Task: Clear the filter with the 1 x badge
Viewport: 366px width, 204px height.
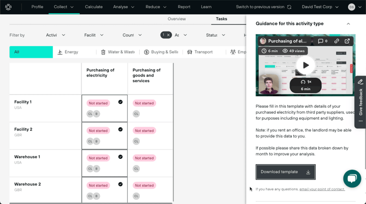Action: click(x=166, y=35)
